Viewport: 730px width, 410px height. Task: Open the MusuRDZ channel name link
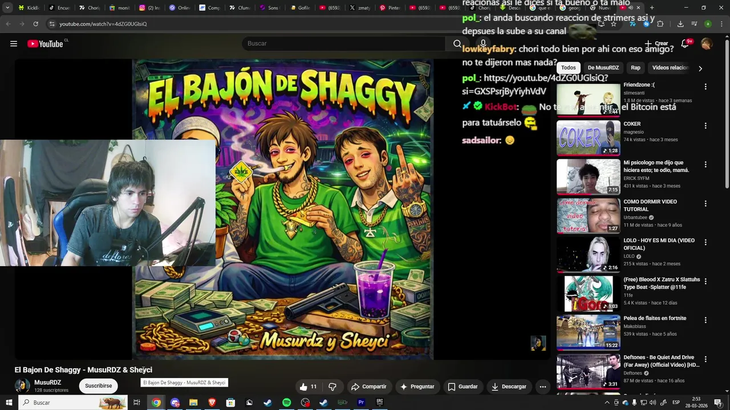(x=47, y=383)
